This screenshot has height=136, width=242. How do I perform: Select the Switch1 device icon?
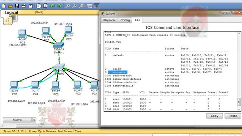[59, 45]
